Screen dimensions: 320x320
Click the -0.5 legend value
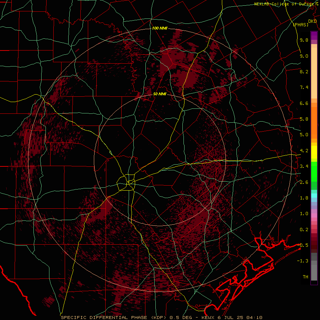point(303,245)
